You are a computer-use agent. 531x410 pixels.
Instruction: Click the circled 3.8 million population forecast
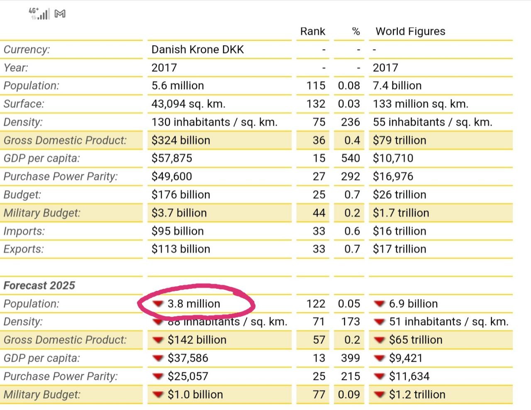point(194,304)
